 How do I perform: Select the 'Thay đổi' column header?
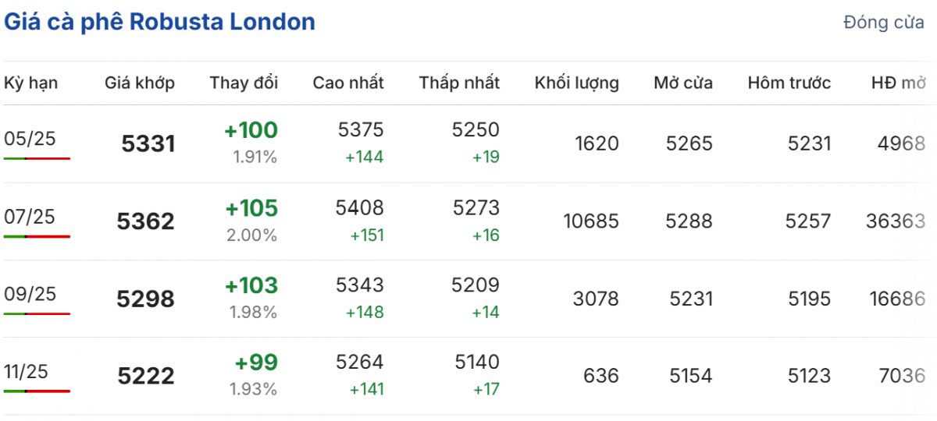(x=244, y=83)
